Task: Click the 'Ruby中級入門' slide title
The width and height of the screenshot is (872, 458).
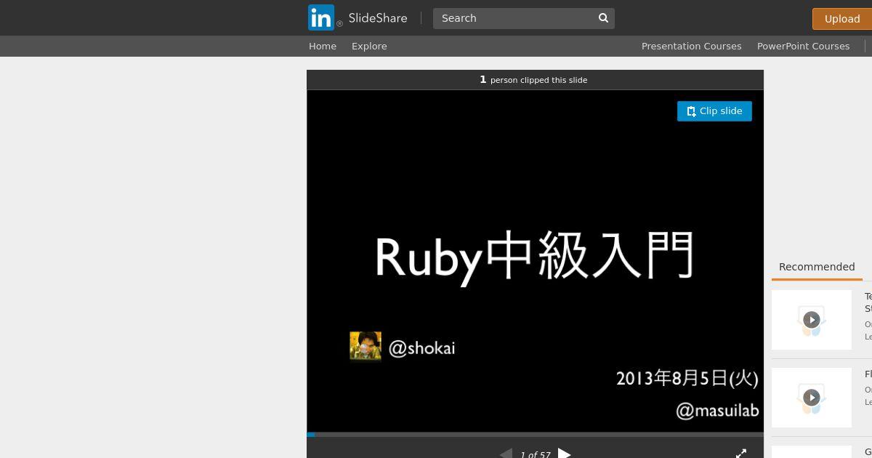Action: point(535,257)
